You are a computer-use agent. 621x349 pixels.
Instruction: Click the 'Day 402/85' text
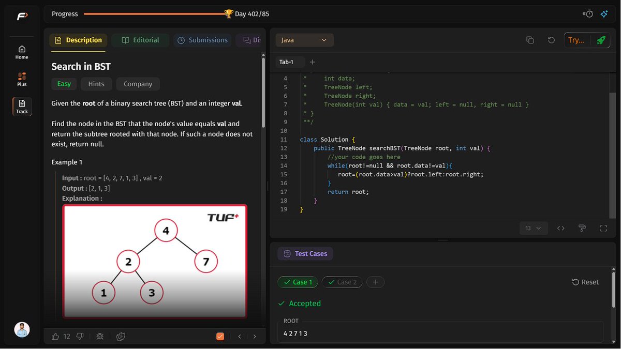point(252,14)
